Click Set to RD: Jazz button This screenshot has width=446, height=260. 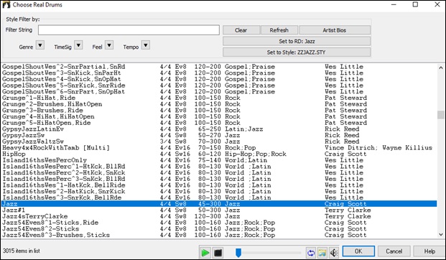pyautogui.click(x=297, y=41)
